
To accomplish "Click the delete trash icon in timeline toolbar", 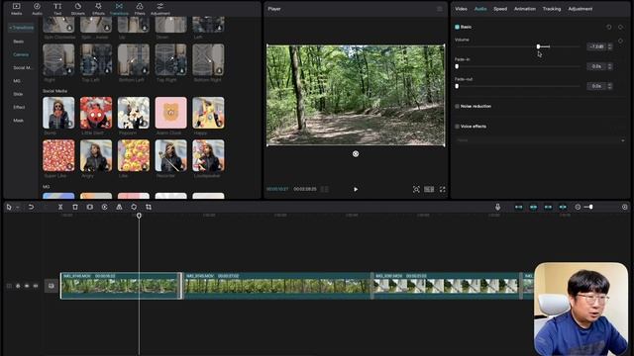I will click(x=75, y=207).
